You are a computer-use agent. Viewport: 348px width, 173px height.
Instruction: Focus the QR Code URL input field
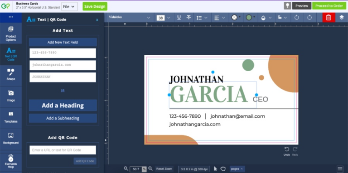[x=63, y=150]
